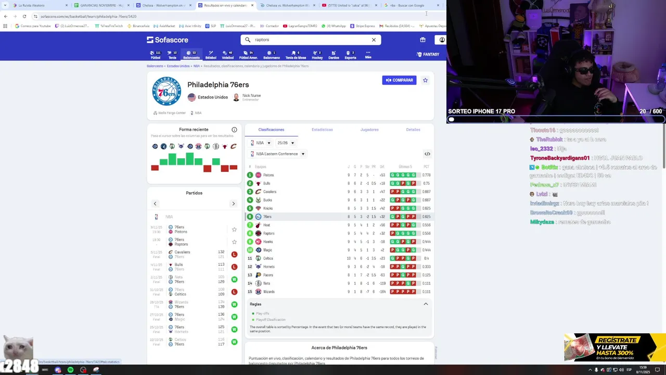This screenshot has height=375, width=666.
Task: Select the Baloncesto sport icon
Action: click(x=191, y=55)
